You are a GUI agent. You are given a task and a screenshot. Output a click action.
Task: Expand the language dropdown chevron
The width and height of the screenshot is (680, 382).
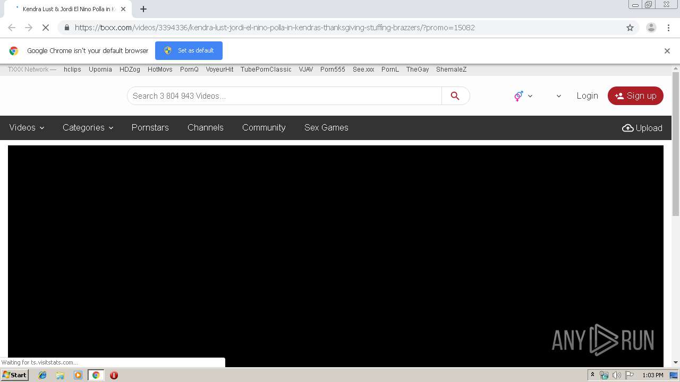click(x=558, y=96)
